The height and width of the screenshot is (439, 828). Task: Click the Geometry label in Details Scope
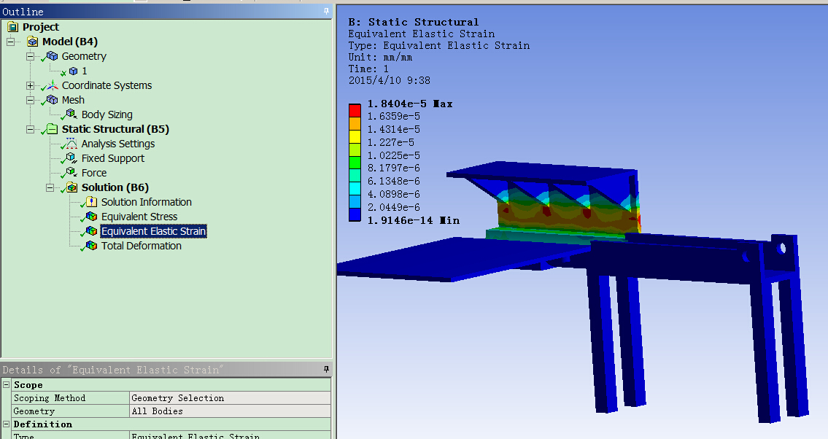(x=71, y=411)
